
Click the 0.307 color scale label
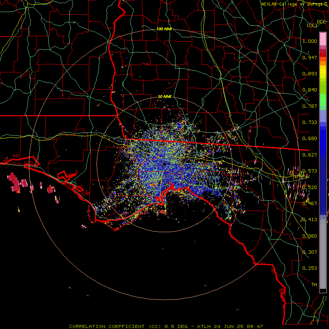310,252
